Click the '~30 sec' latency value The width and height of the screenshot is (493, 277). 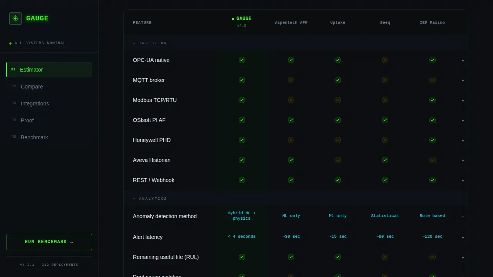(291, 237)
